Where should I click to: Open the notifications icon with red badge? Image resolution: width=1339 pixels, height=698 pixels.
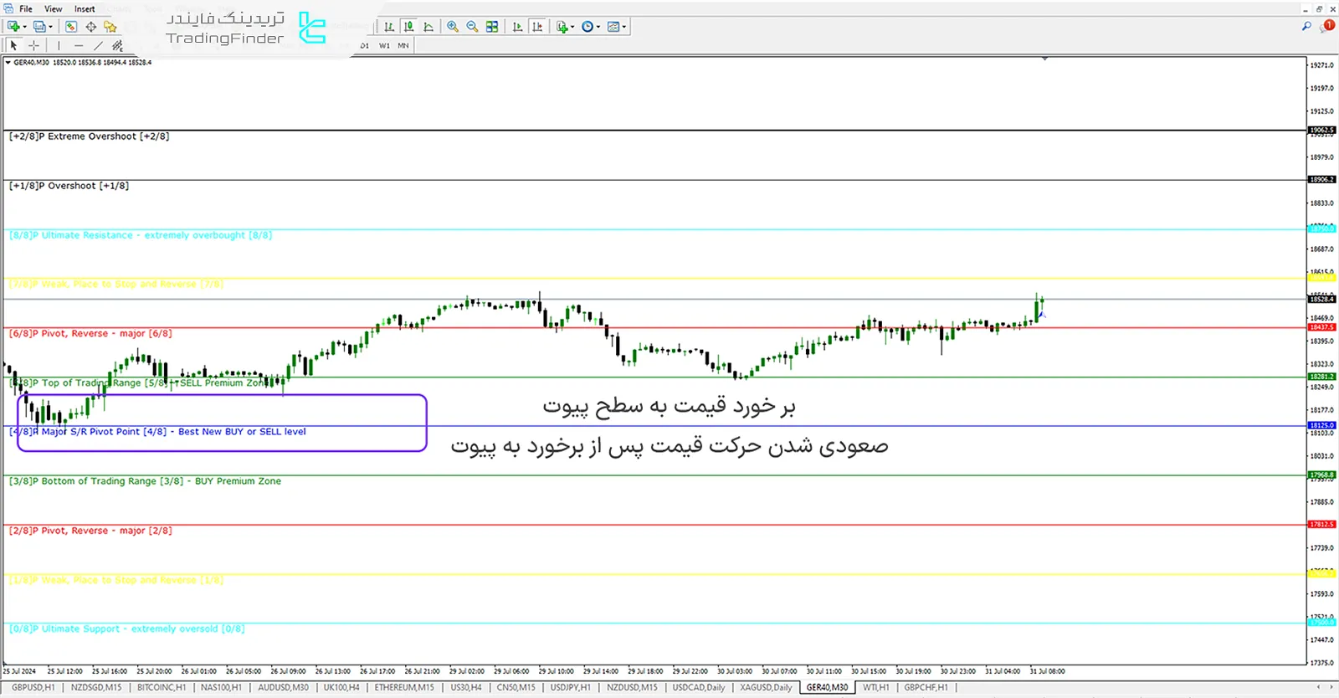(x=1327, y=27)
